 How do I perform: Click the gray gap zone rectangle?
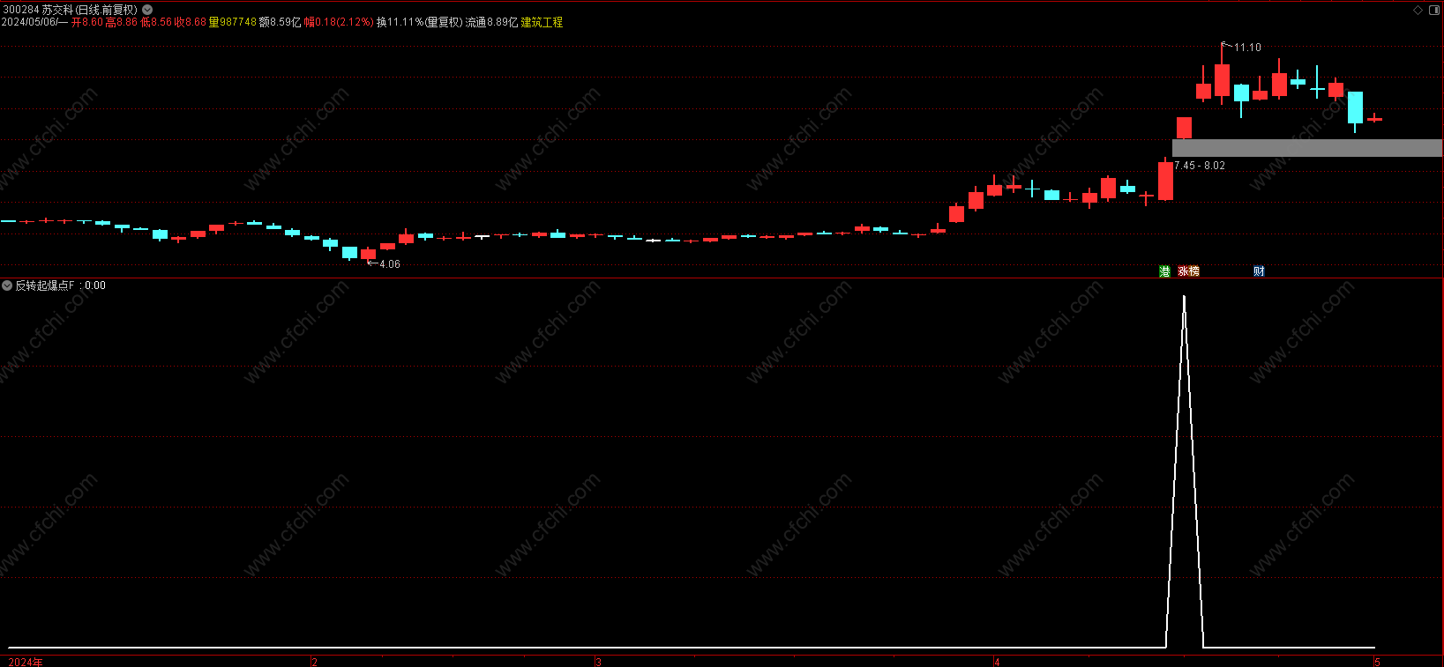click(x=1307, y=148)
